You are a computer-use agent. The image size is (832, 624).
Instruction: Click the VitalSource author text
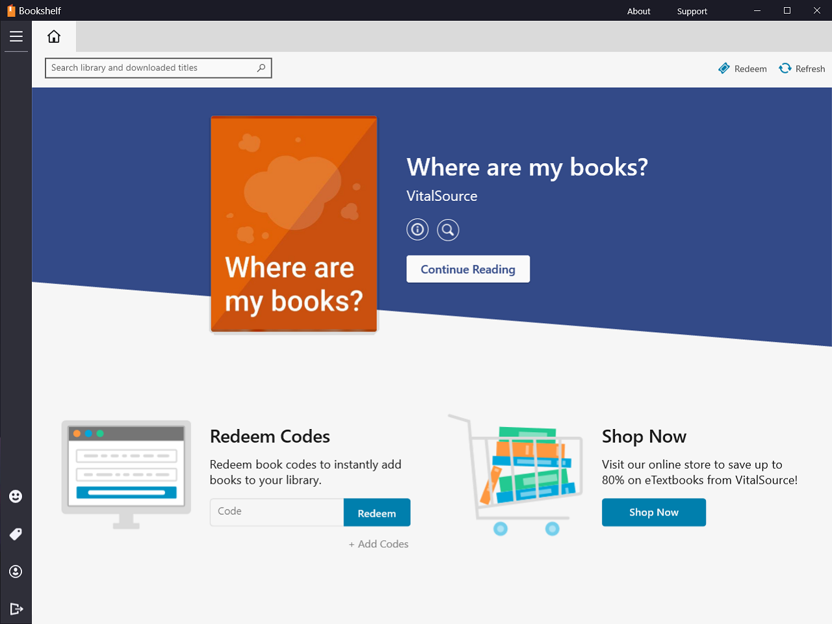[442, 196]
